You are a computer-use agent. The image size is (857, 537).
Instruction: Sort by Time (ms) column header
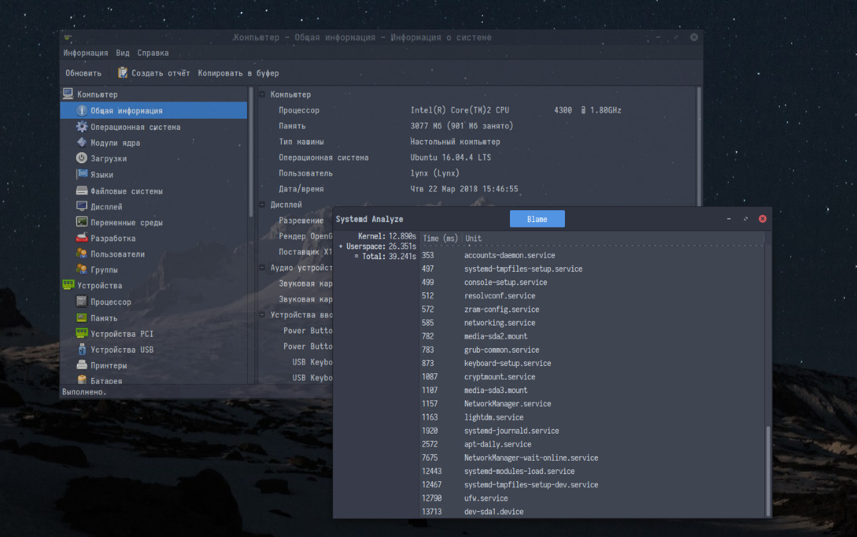440,239
